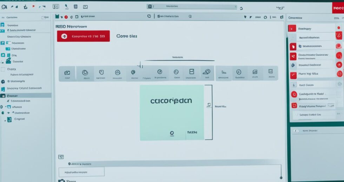
Task: Click the small red flag icon in top toolbar
Action: click(33, 7)
